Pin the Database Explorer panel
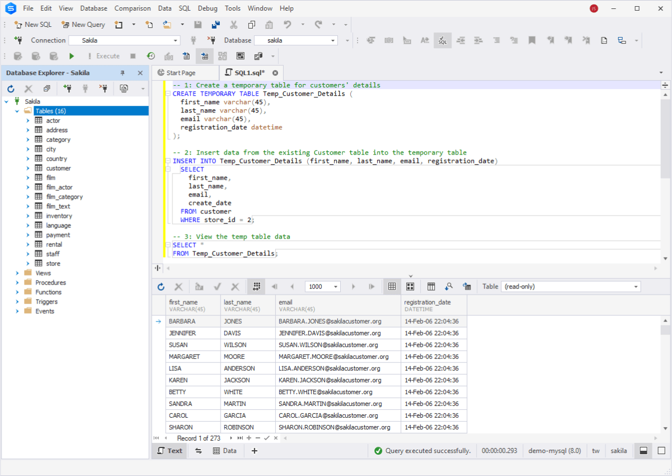 coord(123,73)
